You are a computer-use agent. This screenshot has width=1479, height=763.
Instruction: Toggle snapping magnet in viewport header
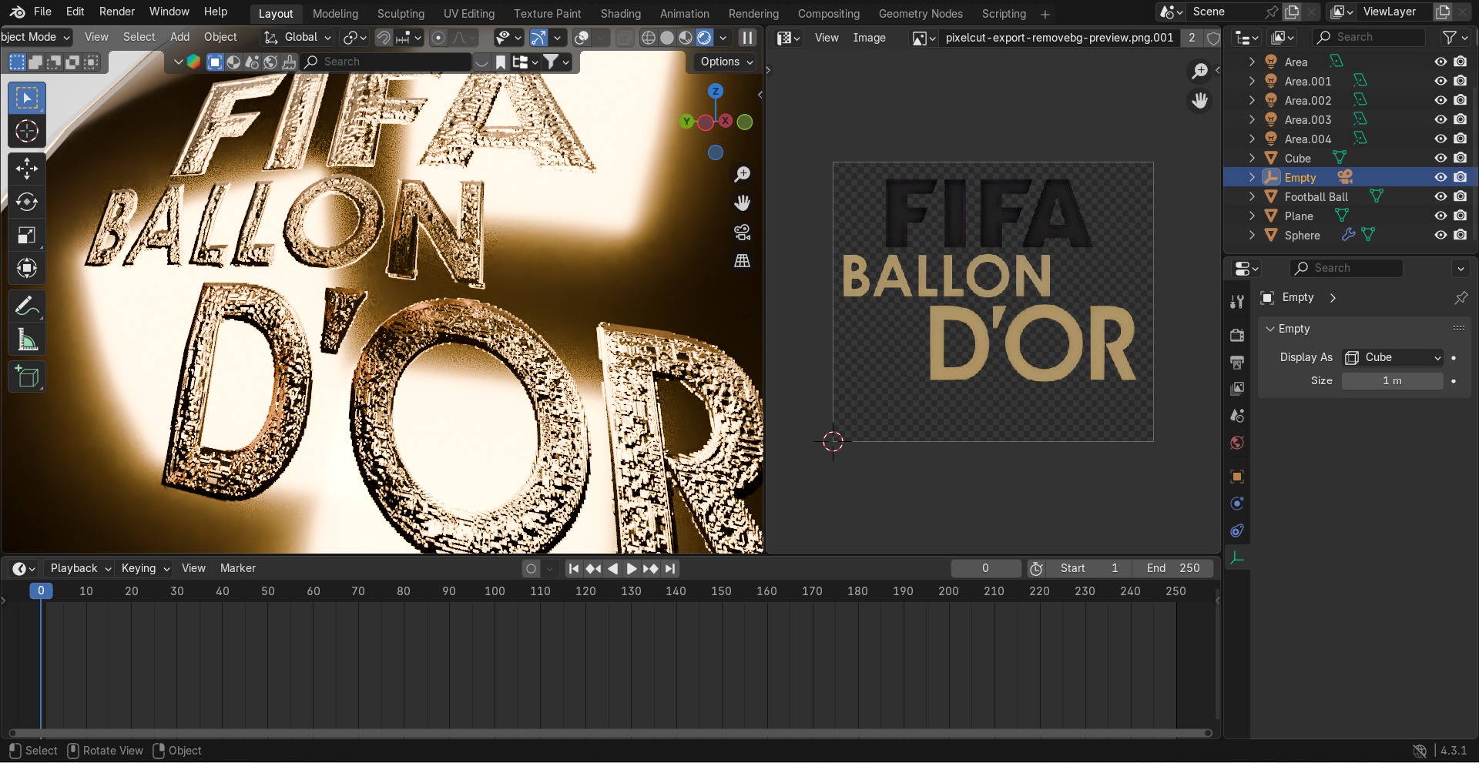[x=383, y=38]
